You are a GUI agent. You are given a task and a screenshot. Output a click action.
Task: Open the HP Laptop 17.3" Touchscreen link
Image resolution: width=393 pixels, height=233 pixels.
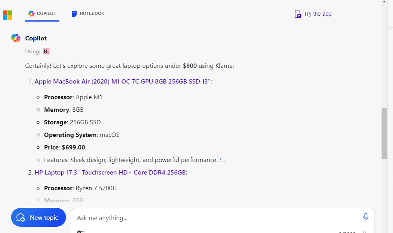click(110, 172)
